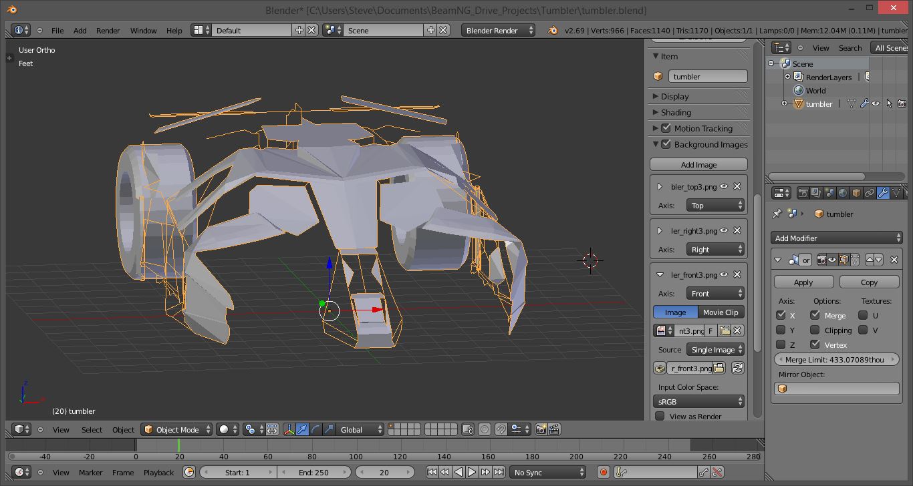The image size is (913, 486).
Task: Open the sRGB color space dropdown
Action: 698,401
